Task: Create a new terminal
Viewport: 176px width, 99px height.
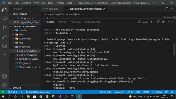Action: click(151, 22)
